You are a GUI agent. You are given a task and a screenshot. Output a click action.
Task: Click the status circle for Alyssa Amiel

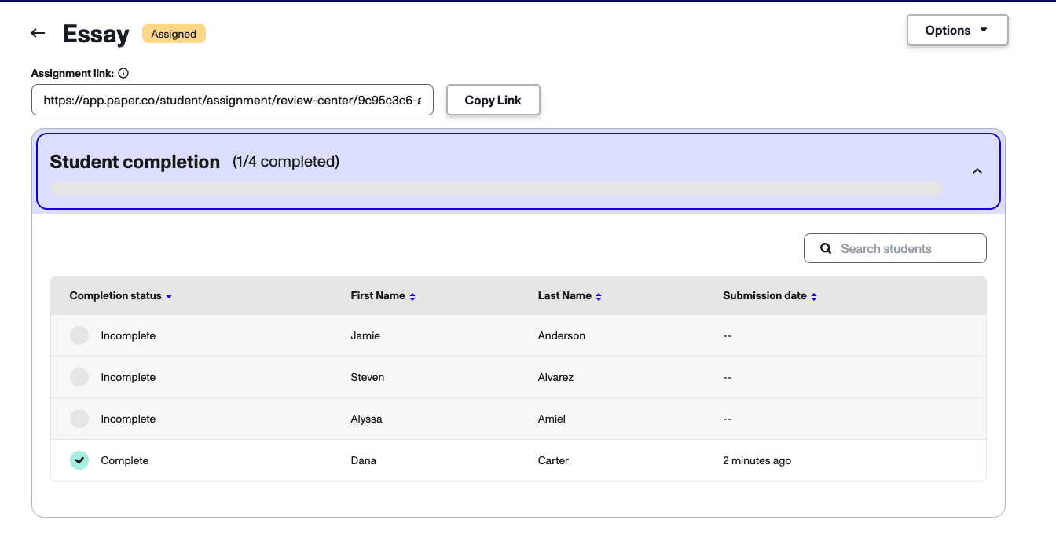79,419
